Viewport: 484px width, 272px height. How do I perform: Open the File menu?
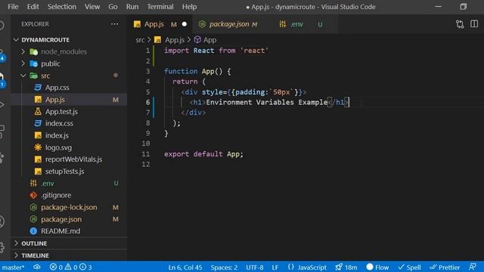tap(13, 7)
